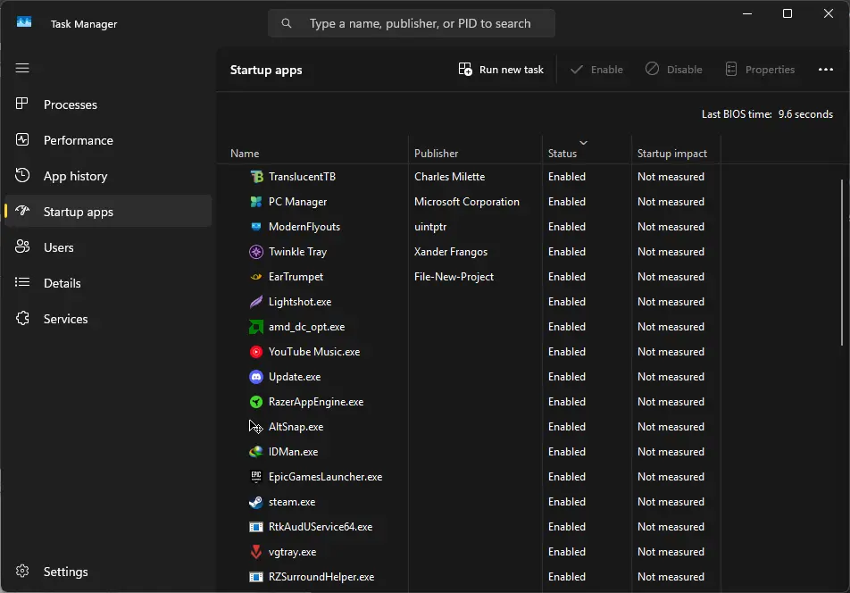Open the Settings label in the sidebar

tap(65, 572)
